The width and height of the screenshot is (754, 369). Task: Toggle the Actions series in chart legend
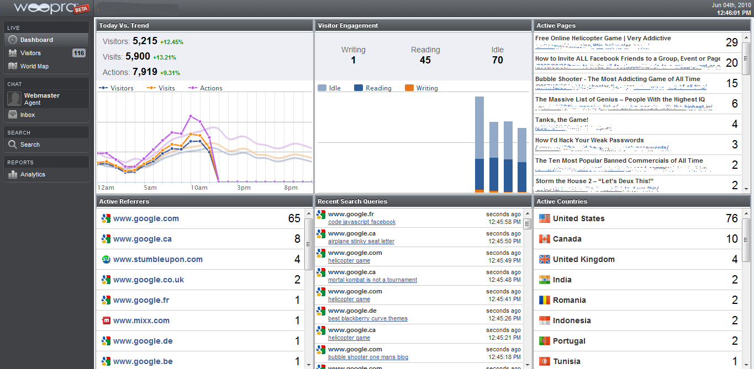pyautogui.click(x=205, y=88)
